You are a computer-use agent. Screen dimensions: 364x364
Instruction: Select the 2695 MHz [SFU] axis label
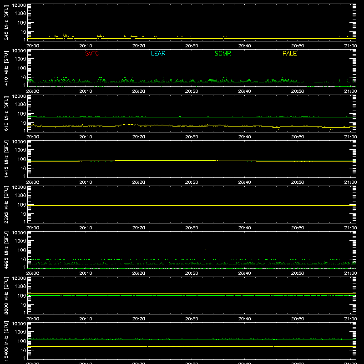pos(6,204)
